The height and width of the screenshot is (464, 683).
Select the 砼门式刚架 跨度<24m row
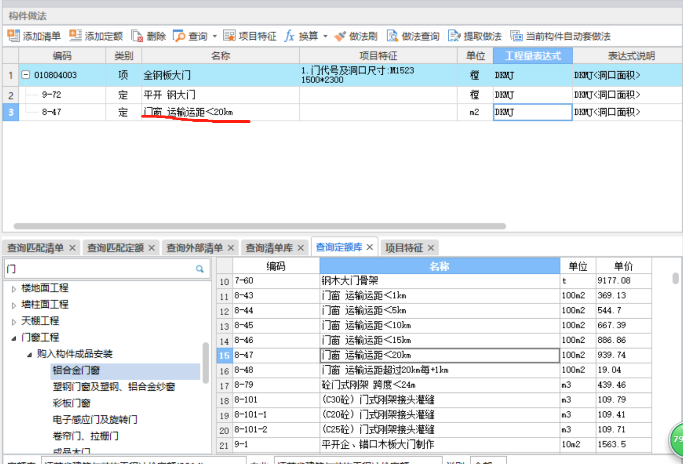coord(435,385)
